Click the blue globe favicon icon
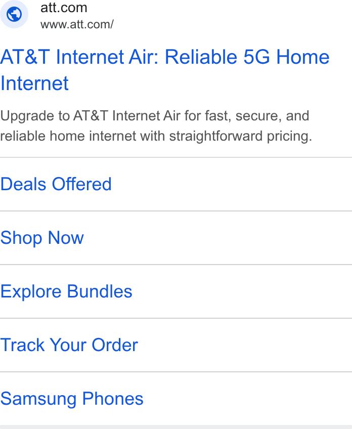 point(14,14)
